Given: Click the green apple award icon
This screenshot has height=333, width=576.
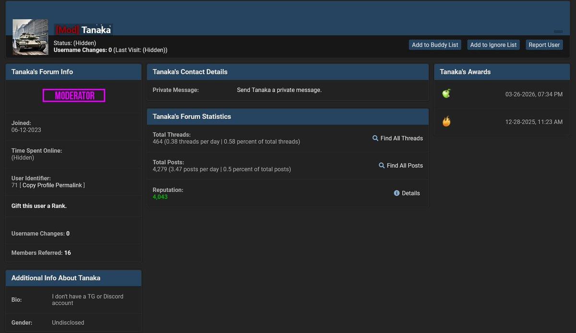Looking at the screenshot, I should click(446, 93).
